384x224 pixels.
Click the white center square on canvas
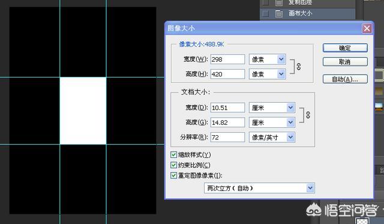83,110
